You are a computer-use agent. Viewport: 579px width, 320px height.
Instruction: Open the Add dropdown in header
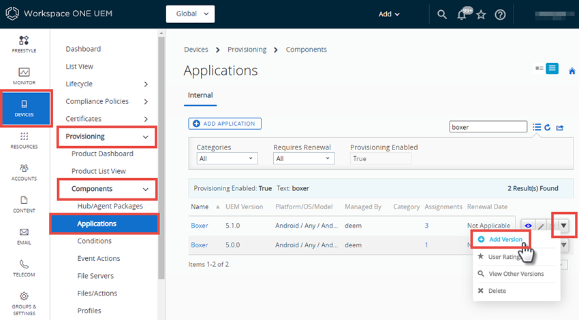[389, 14]
